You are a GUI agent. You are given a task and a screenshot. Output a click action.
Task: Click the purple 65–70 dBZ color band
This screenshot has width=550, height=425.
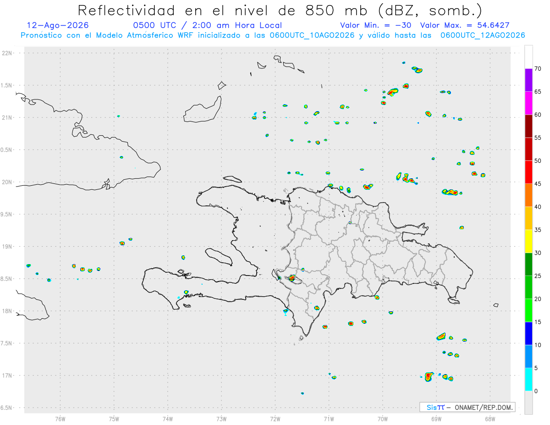click(528, 80)
